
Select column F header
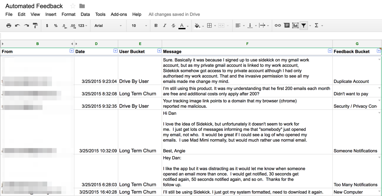(x=247, y=44)
